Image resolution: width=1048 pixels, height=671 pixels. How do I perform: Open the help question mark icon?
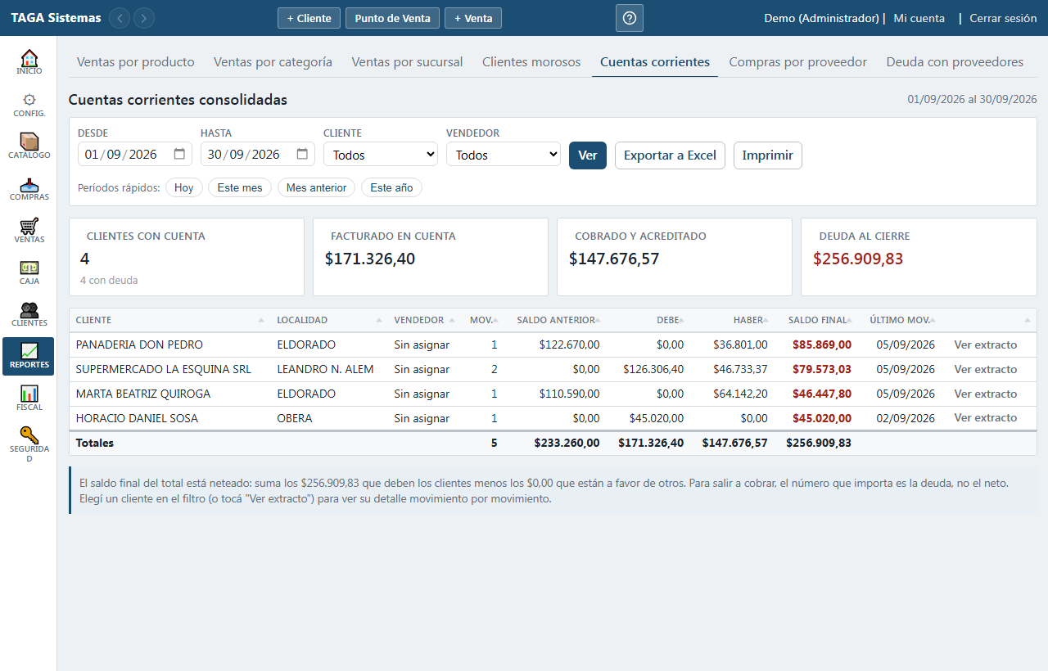[629, 18]
